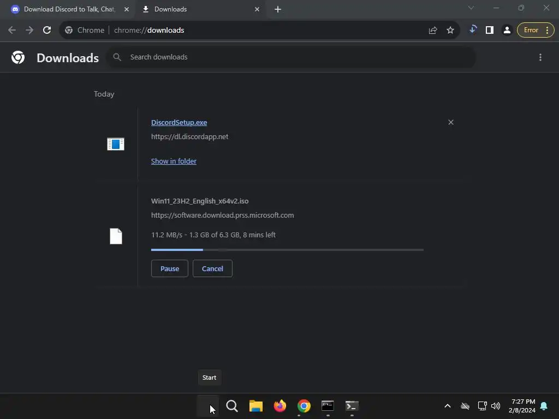This screenshot has height=419, width=559.
Task: Click the Chrome taskbar icon
Action: click(x=304, y=406)
